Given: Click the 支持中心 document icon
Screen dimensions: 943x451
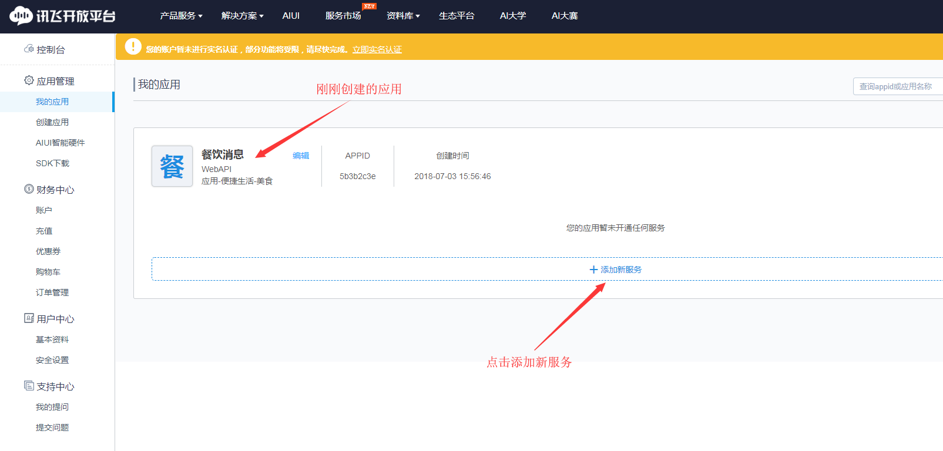Looking at the screenshot, I should tap(29, 386).
